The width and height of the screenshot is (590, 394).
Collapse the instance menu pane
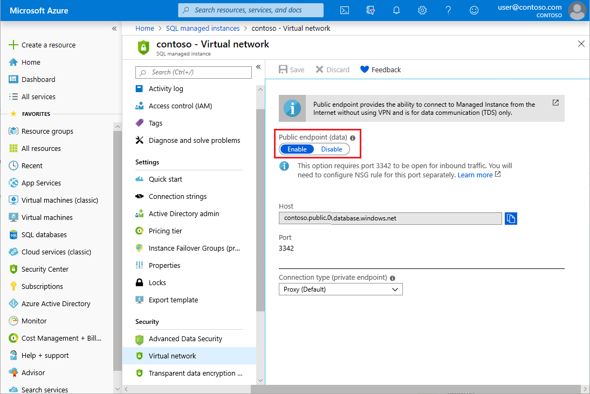(258, 67)
